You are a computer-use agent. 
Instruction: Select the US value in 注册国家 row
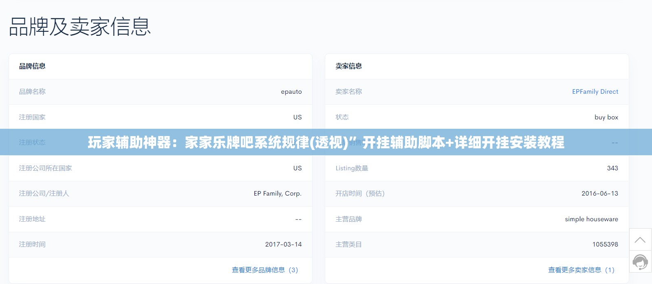coord(297,117)
